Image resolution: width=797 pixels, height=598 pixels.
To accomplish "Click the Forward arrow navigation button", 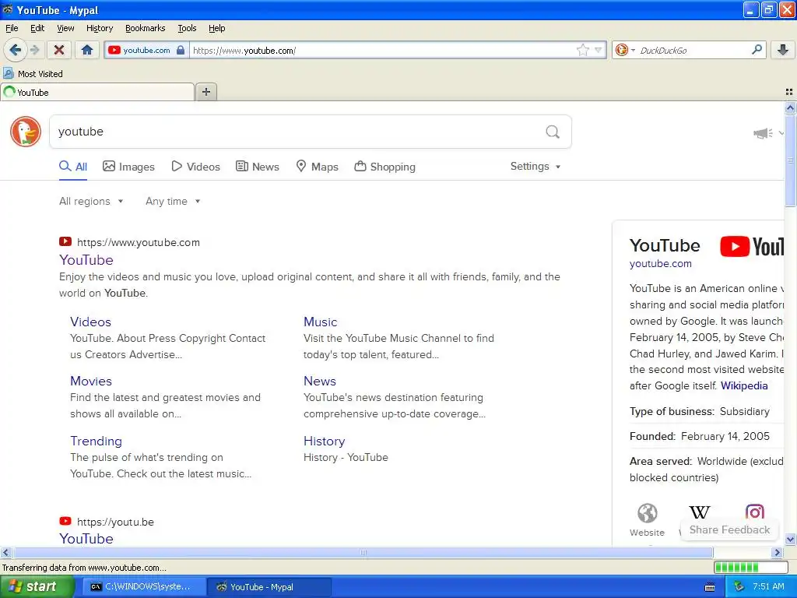I will 34,50.
